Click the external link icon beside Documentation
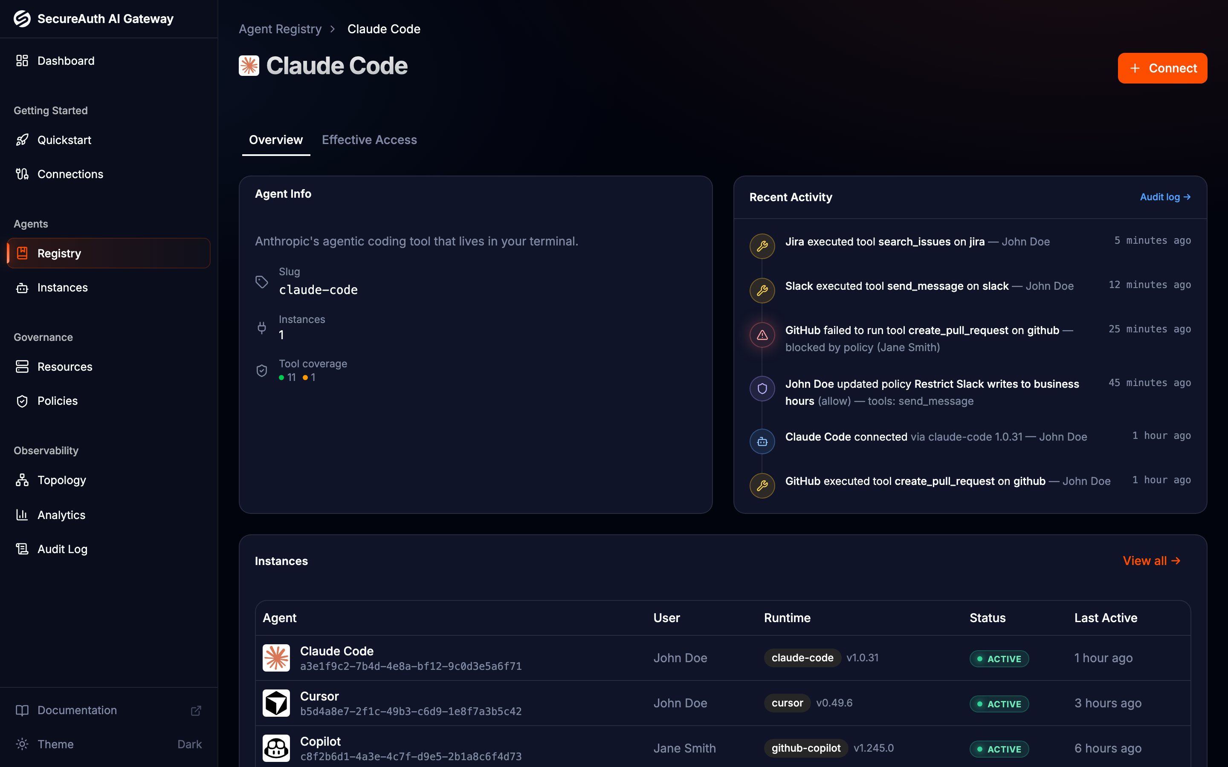The image size is (1228, 767). (196, 710)
